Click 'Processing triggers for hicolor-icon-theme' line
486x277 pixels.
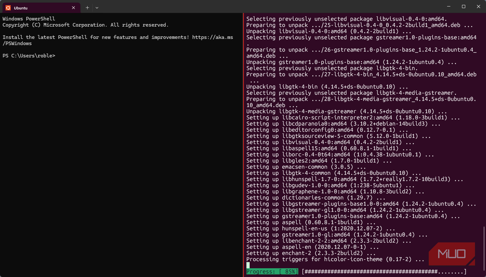pyautogui.click(x=335, y=259)
